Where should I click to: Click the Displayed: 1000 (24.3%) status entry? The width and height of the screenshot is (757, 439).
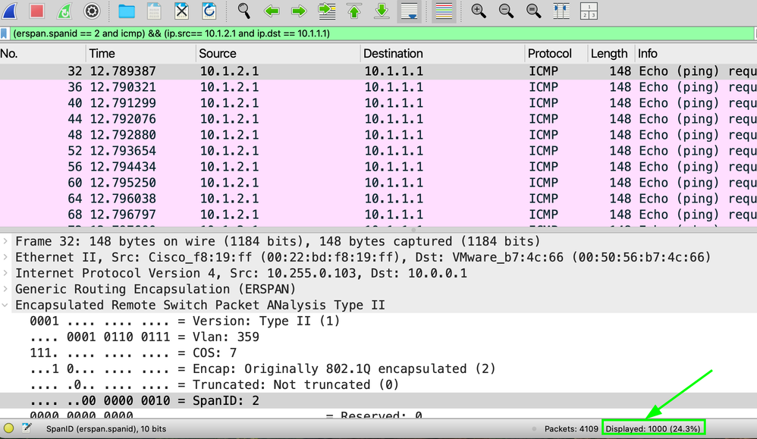point(653,429)
